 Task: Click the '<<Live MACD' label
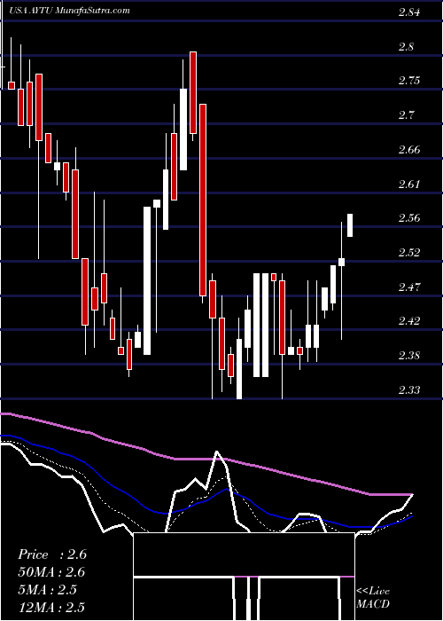[373, 598]
